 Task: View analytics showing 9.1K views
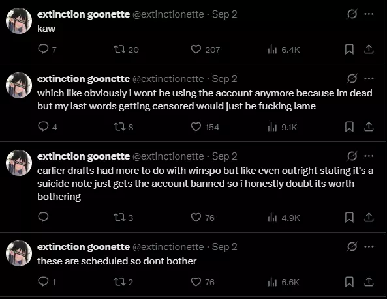point(283,127)
